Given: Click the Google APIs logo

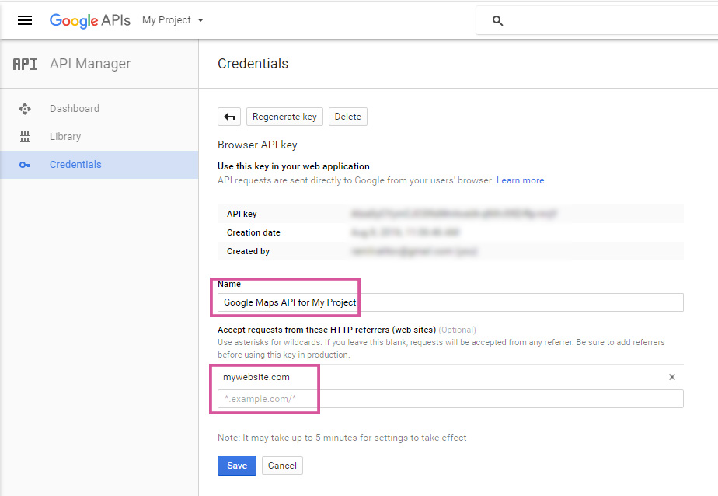Looking at the screenshot, I should coord(90,20).
